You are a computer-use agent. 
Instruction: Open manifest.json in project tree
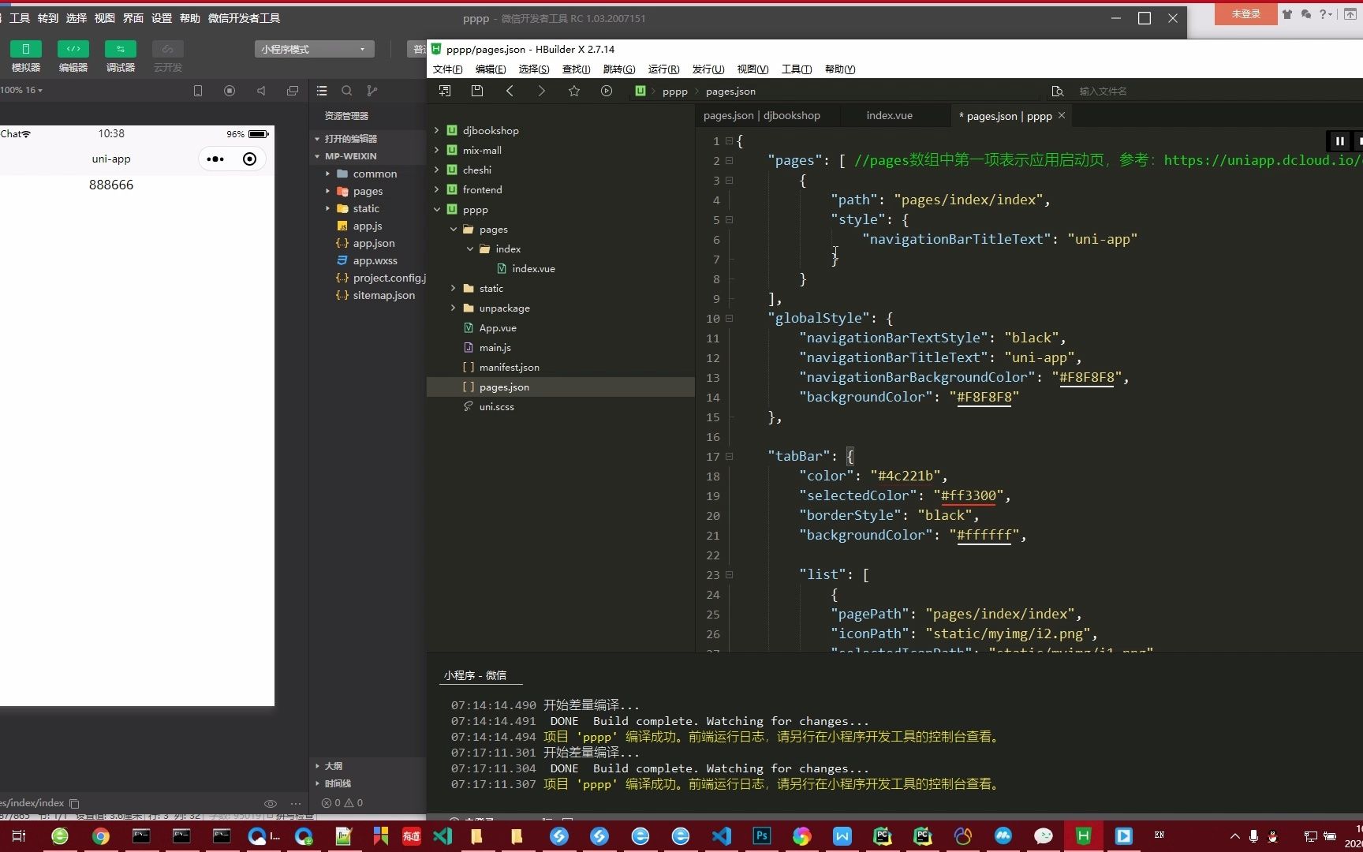point(509,367)
